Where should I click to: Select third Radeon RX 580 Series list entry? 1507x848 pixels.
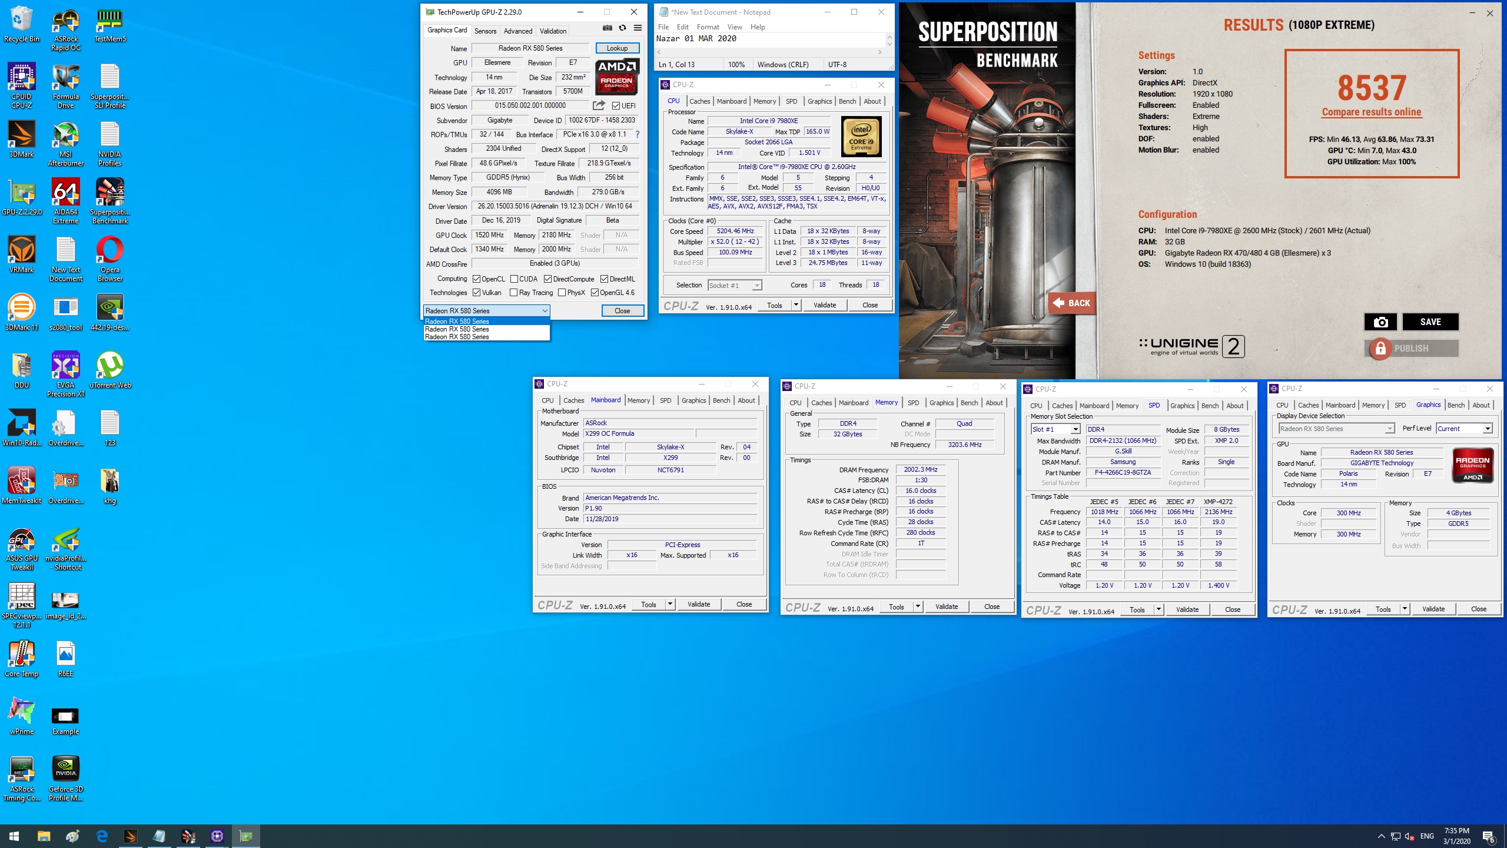[x=486, y=337]
